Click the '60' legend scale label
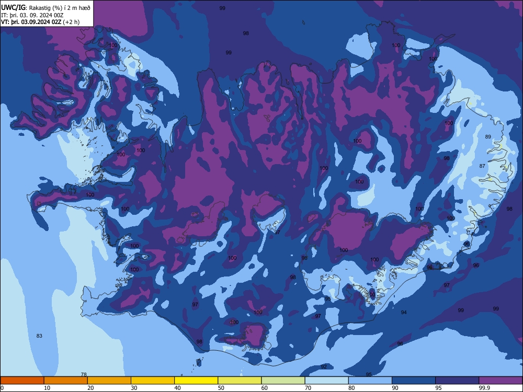 coord(265,388)
